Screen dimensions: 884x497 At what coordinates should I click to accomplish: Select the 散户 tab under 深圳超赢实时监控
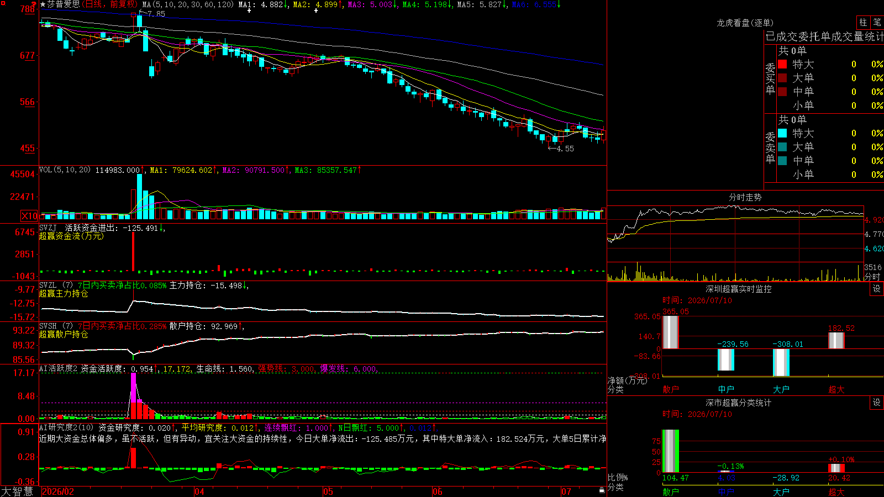[x=671, y=389]
